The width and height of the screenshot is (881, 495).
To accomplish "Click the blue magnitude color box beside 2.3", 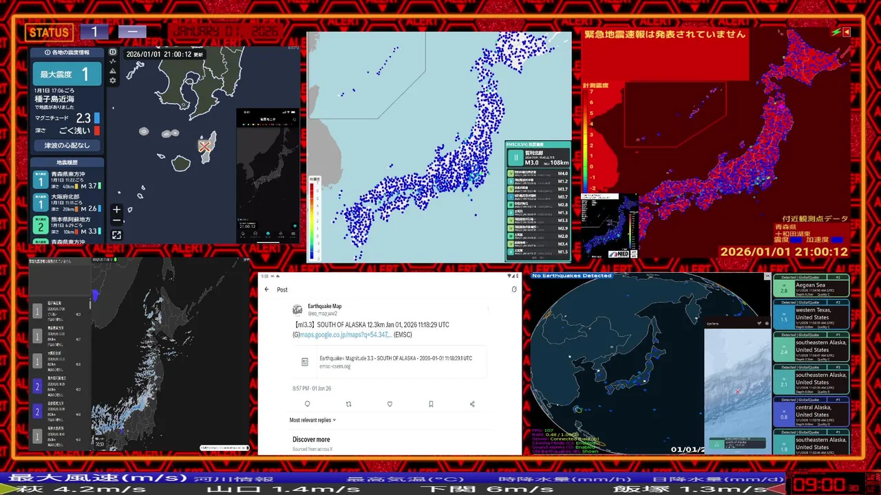I will coord(97,118).
